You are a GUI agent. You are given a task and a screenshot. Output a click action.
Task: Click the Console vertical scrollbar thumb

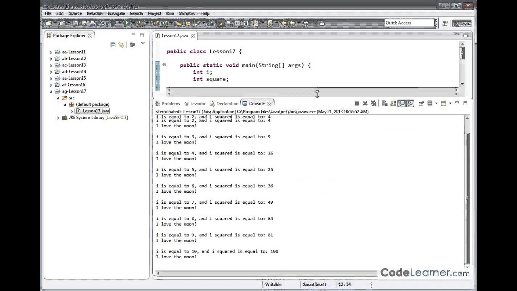click(x=468, y=198)
